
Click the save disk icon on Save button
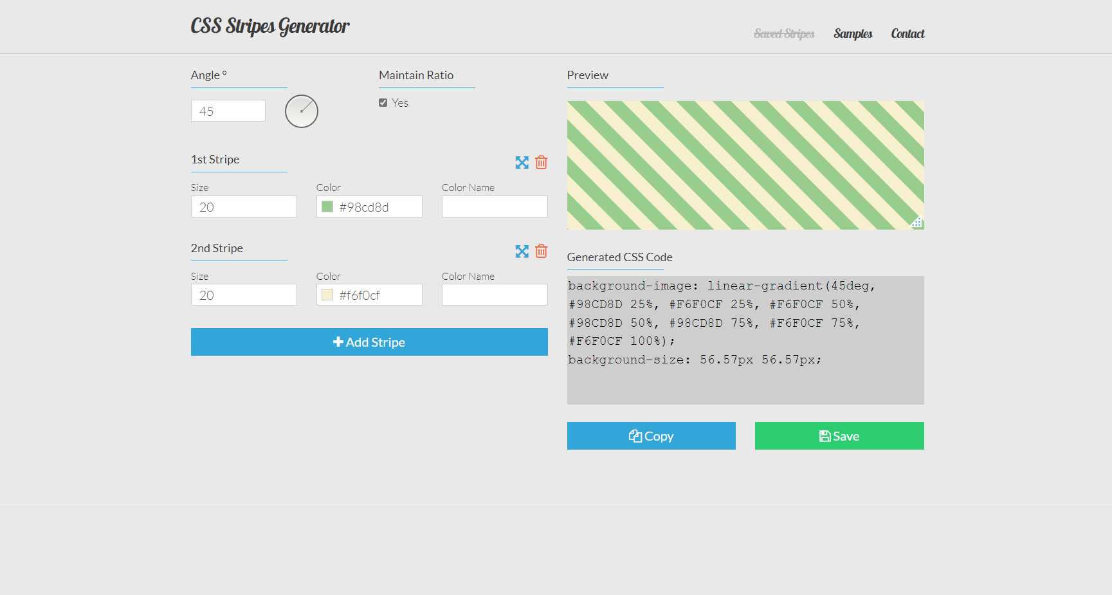pyautogui.click(x=825, y=435)
